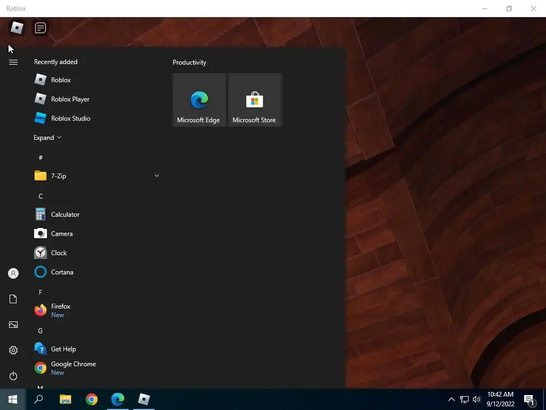Viewport: 546px width, 410px height.
Task: Show hidden system tray icons
Action: coord(451,399)
